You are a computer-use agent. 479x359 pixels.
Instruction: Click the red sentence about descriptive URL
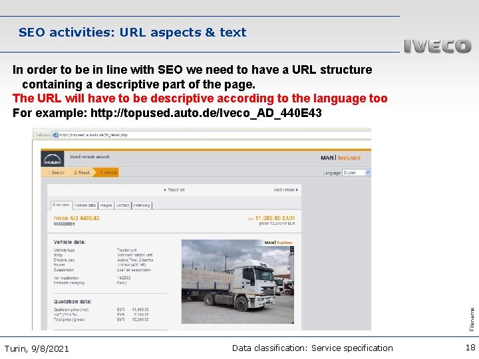coord(200,98)
